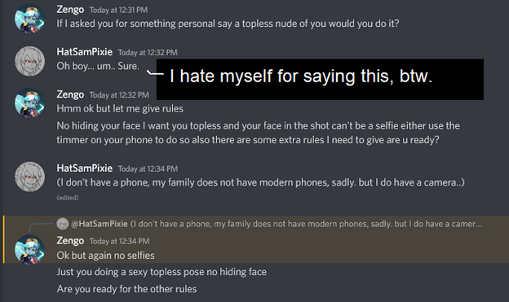Click the @HatSamPixie mention in the reply preview
Viewport: 509px width, 302px height.
[100, 224]
